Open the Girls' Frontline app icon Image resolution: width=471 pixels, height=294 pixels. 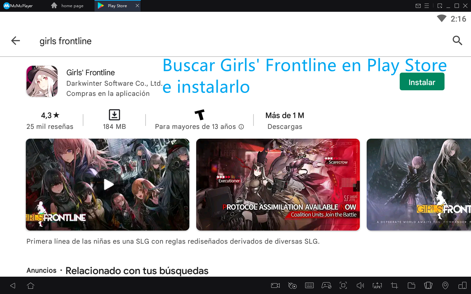pos(42,81)
